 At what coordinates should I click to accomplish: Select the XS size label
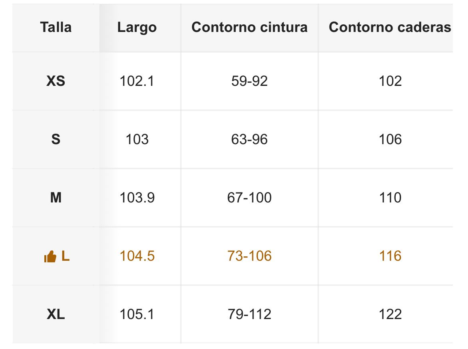pos(56,81)
